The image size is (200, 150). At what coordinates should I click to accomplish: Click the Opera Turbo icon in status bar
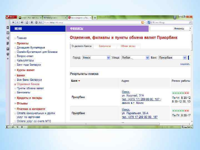(22, 127)
